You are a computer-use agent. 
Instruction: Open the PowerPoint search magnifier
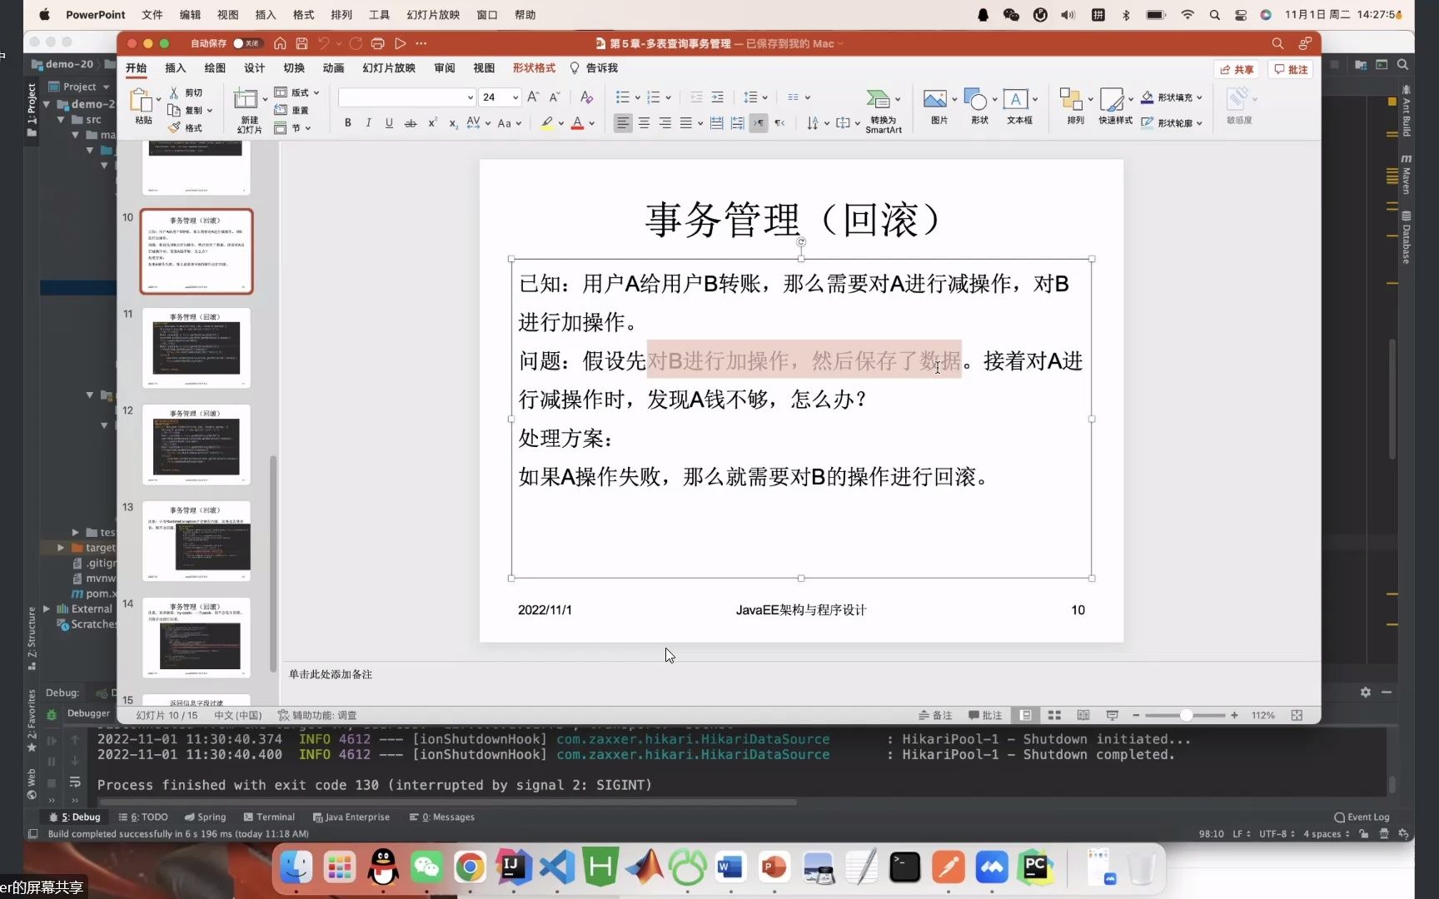pos(1277,43)
